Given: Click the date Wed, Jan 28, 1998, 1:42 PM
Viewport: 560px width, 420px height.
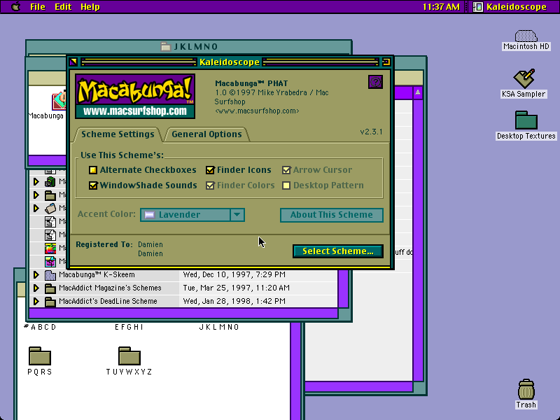Looking at the screenshot, I should pos(234,301).
